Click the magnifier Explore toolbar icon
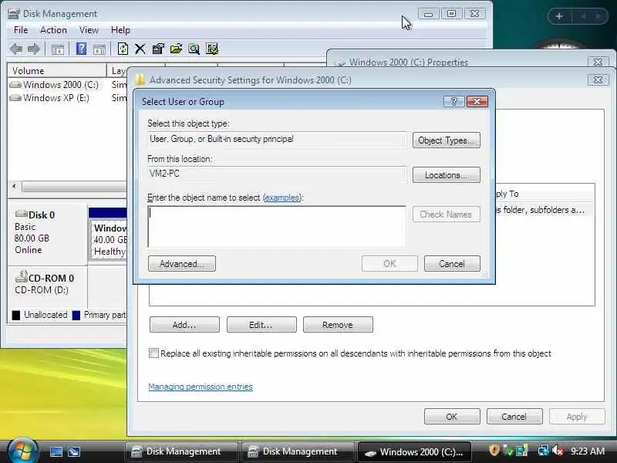Screen dimensions: 617x463 point(194,49)
